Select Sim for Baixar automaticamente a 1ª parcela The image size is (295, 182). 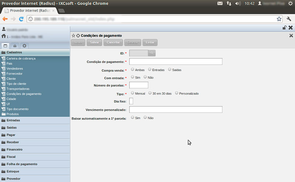pyautogui.click(x=132, y=117)
